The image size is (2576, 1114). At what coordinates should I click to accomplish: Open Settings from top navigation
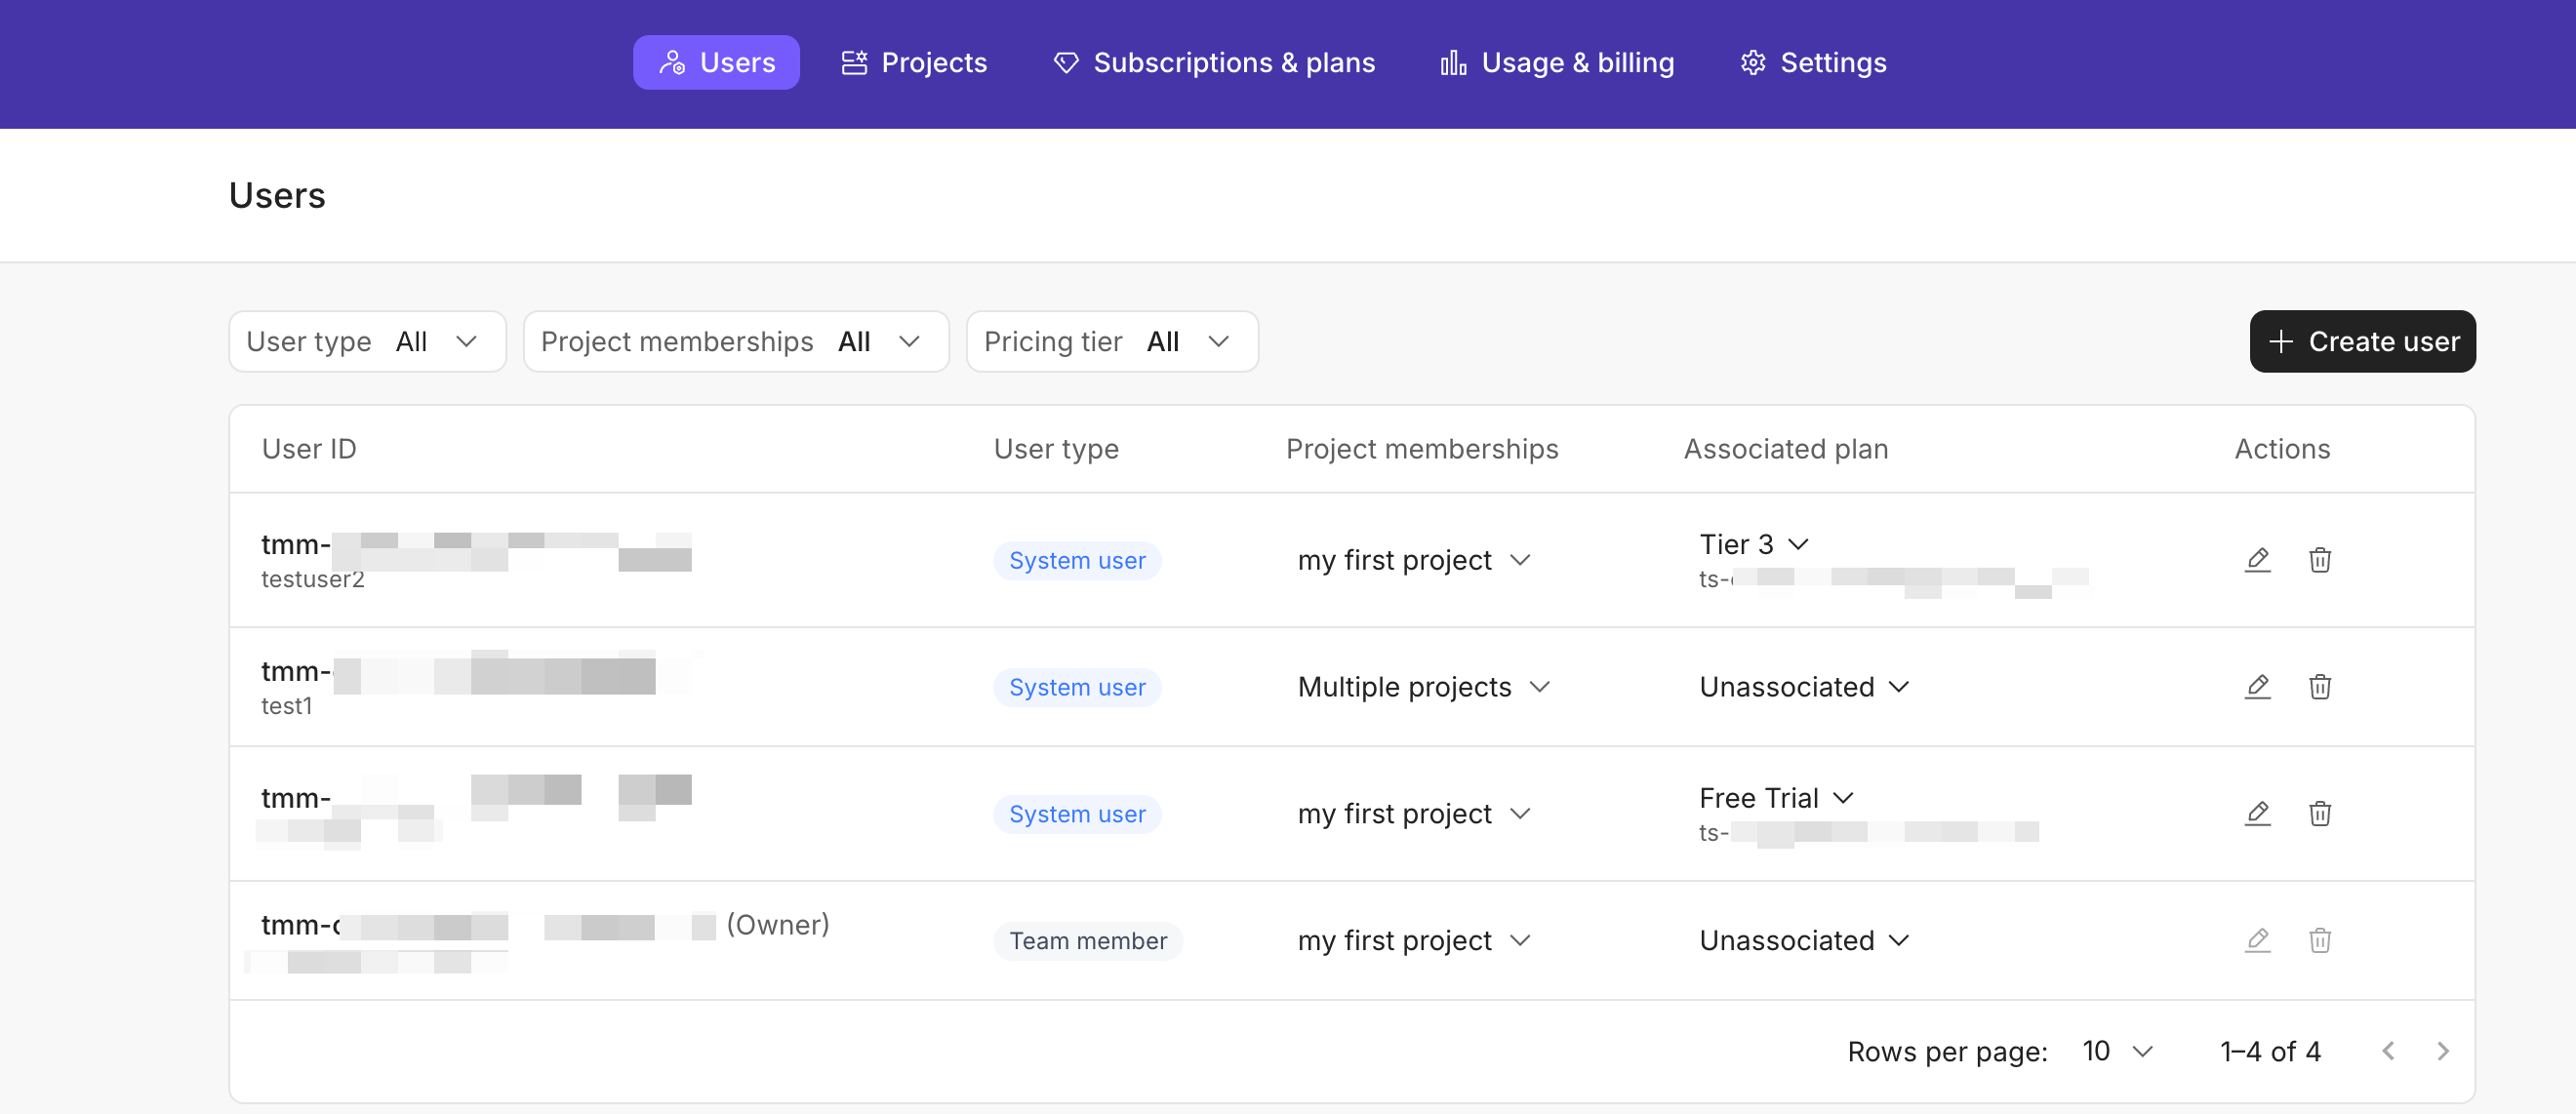point(1813,63)
